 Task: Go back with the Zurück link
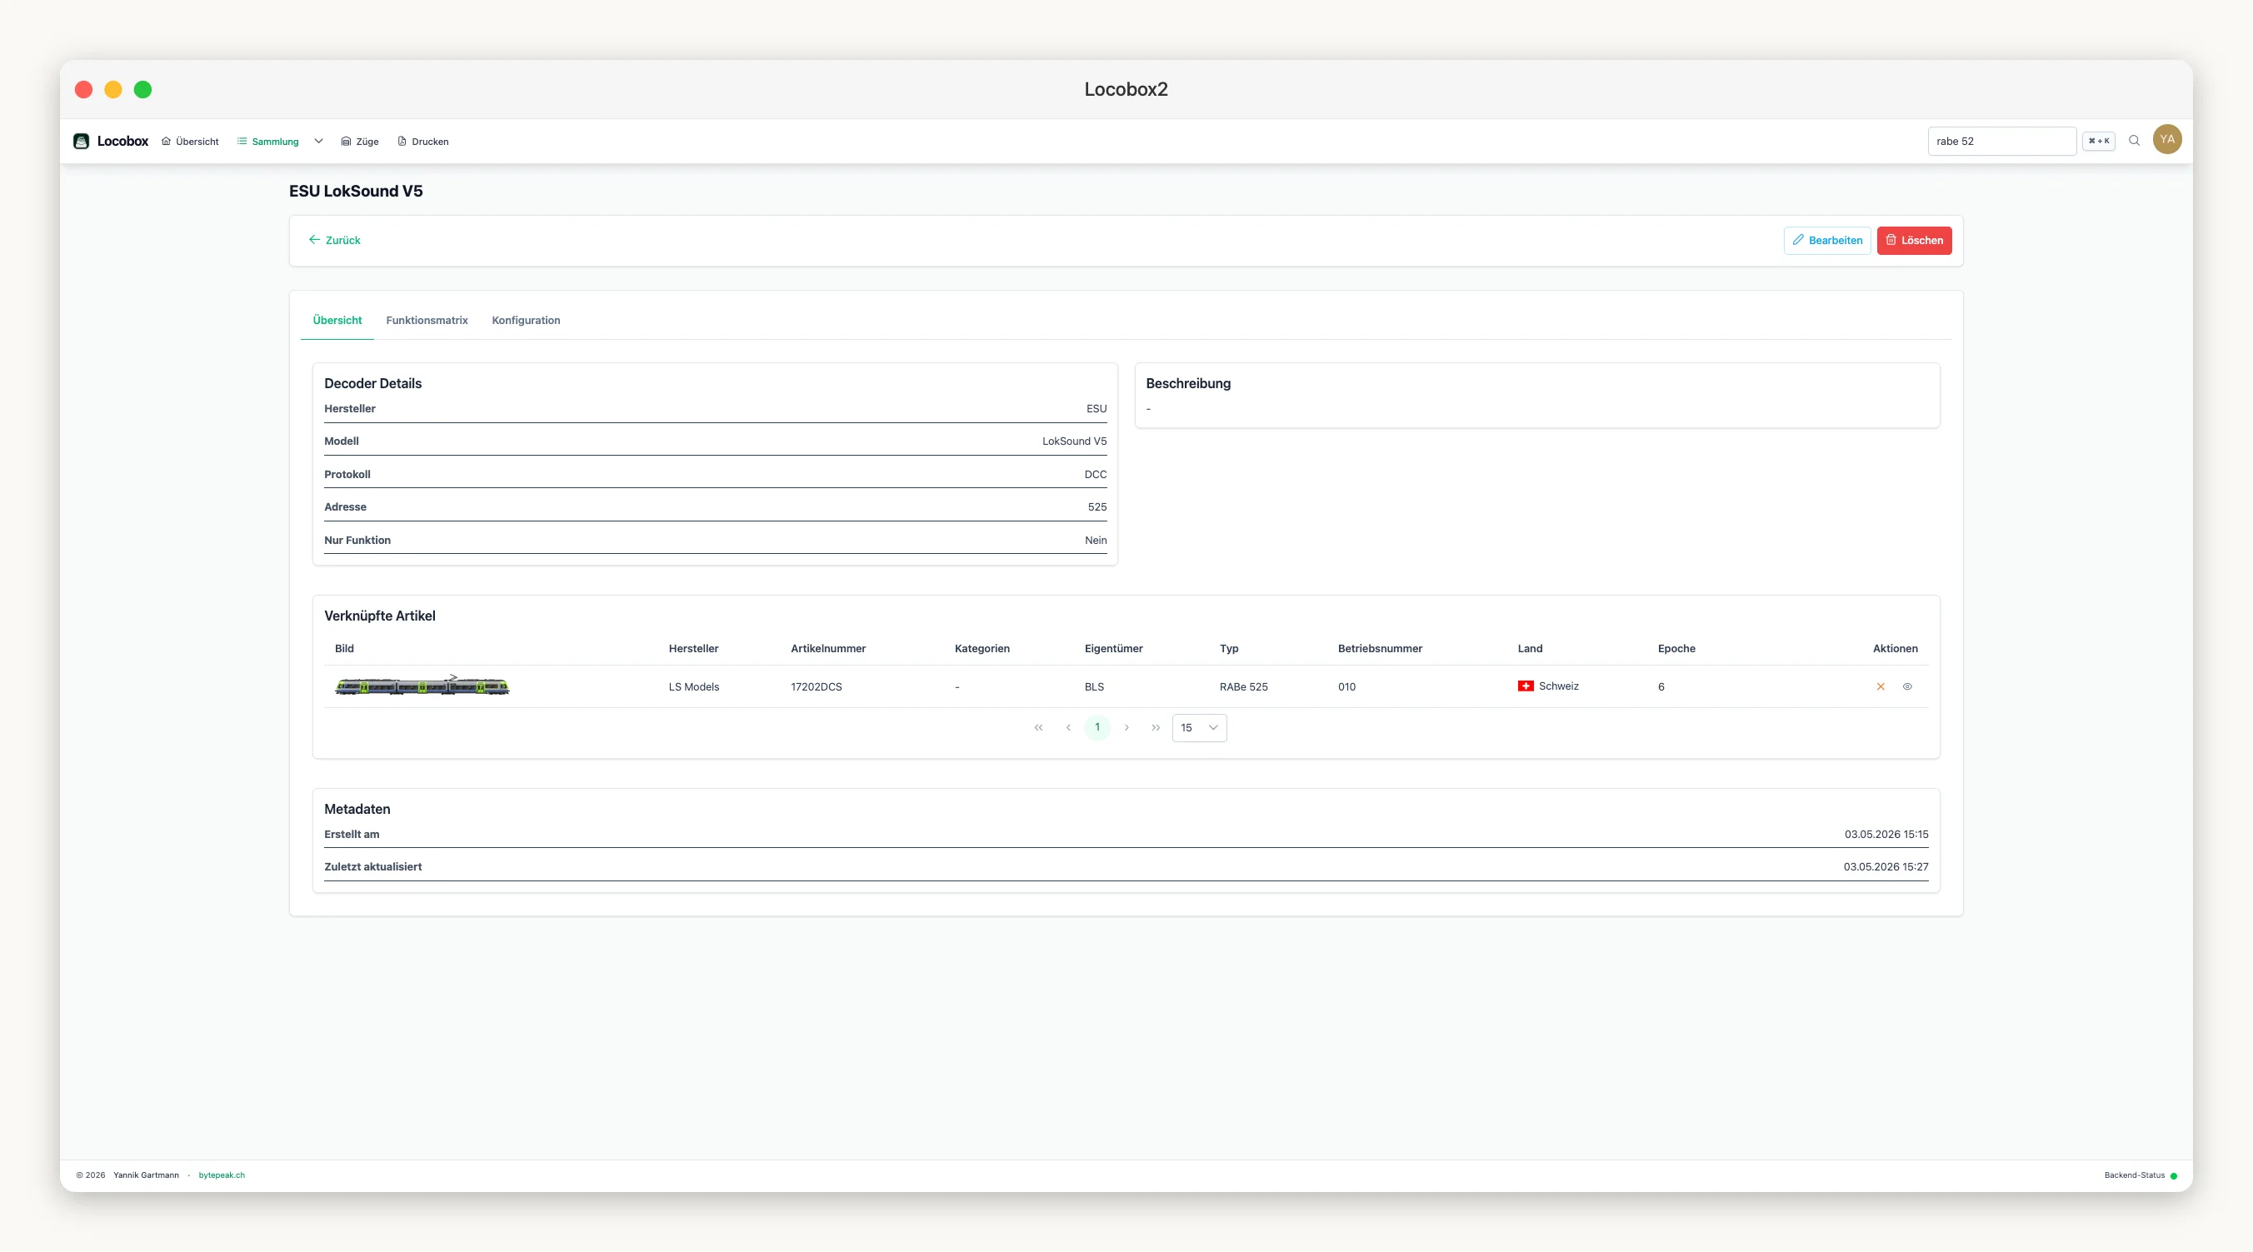tap(334, 241)
